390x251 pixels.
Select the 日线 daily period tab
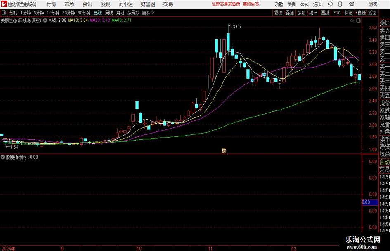(97, 13)
